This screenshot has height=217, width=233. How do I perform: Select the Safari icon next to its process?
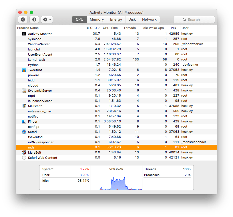(24, 132)
